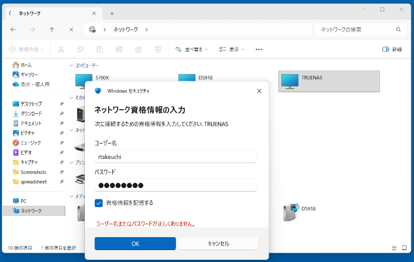Select the ネットワーク tab
The image size is (414, 262).
tap(53, 13)
